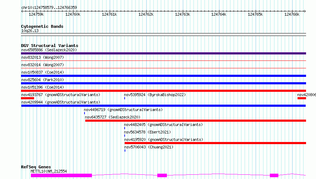The image size is (316, 179).
Task: Select the blue bar under nsv4209944
Action: [163, 106]
